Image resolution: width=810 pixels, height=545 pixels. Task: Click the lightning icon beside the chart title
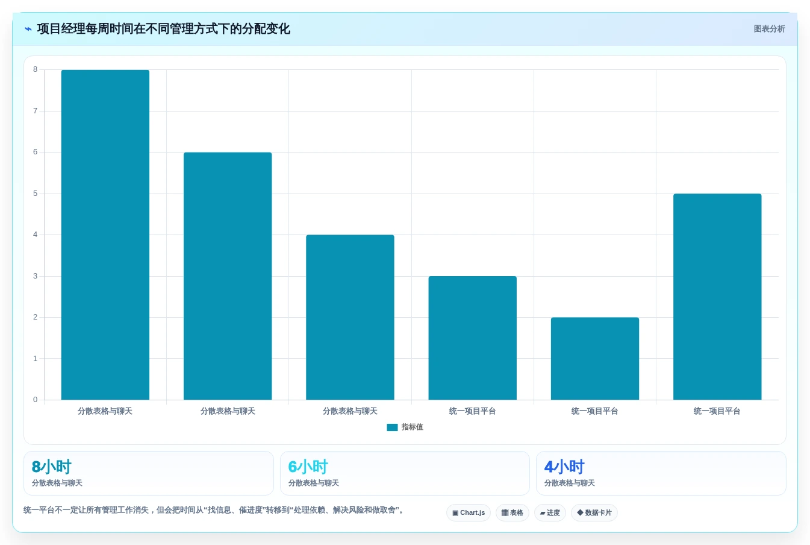tap(28, 29)
